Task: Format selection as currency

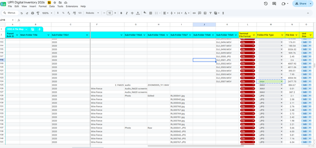Action: (58, 13)
